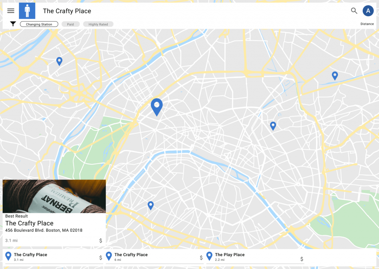Screen dimensions: 379x269
Task: Click the funnel filter icon
Action: click(x=13, y=24)
